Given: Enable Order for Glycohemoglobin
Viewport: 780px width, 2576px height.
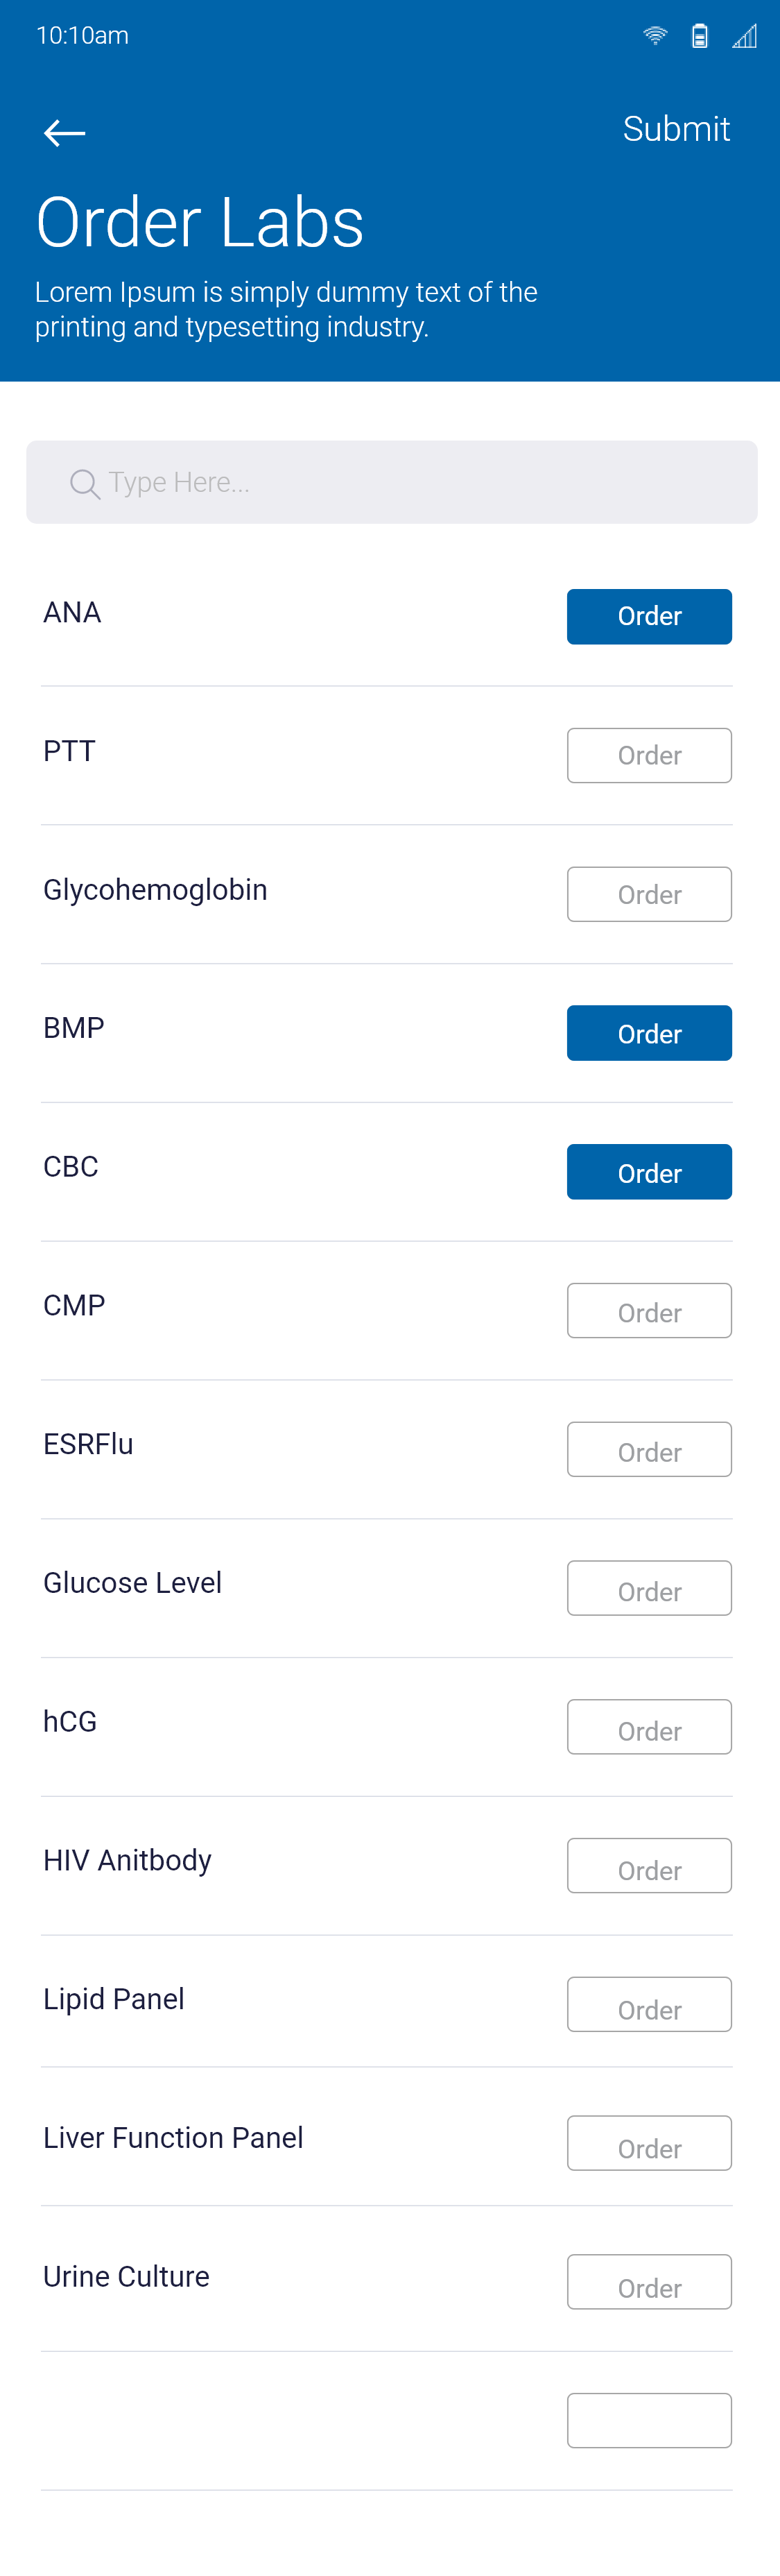Looking at the screenshot, I should pyautogui.click(x=649, y=894).
